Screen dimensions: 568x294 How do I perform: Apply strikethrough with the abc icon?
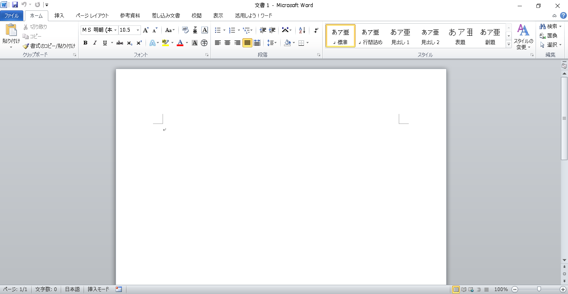coord(120,43)
